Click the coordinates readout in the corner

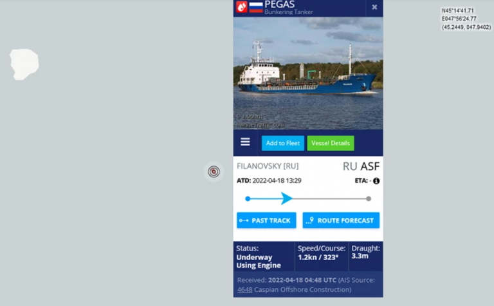click(x=466, y=19)
